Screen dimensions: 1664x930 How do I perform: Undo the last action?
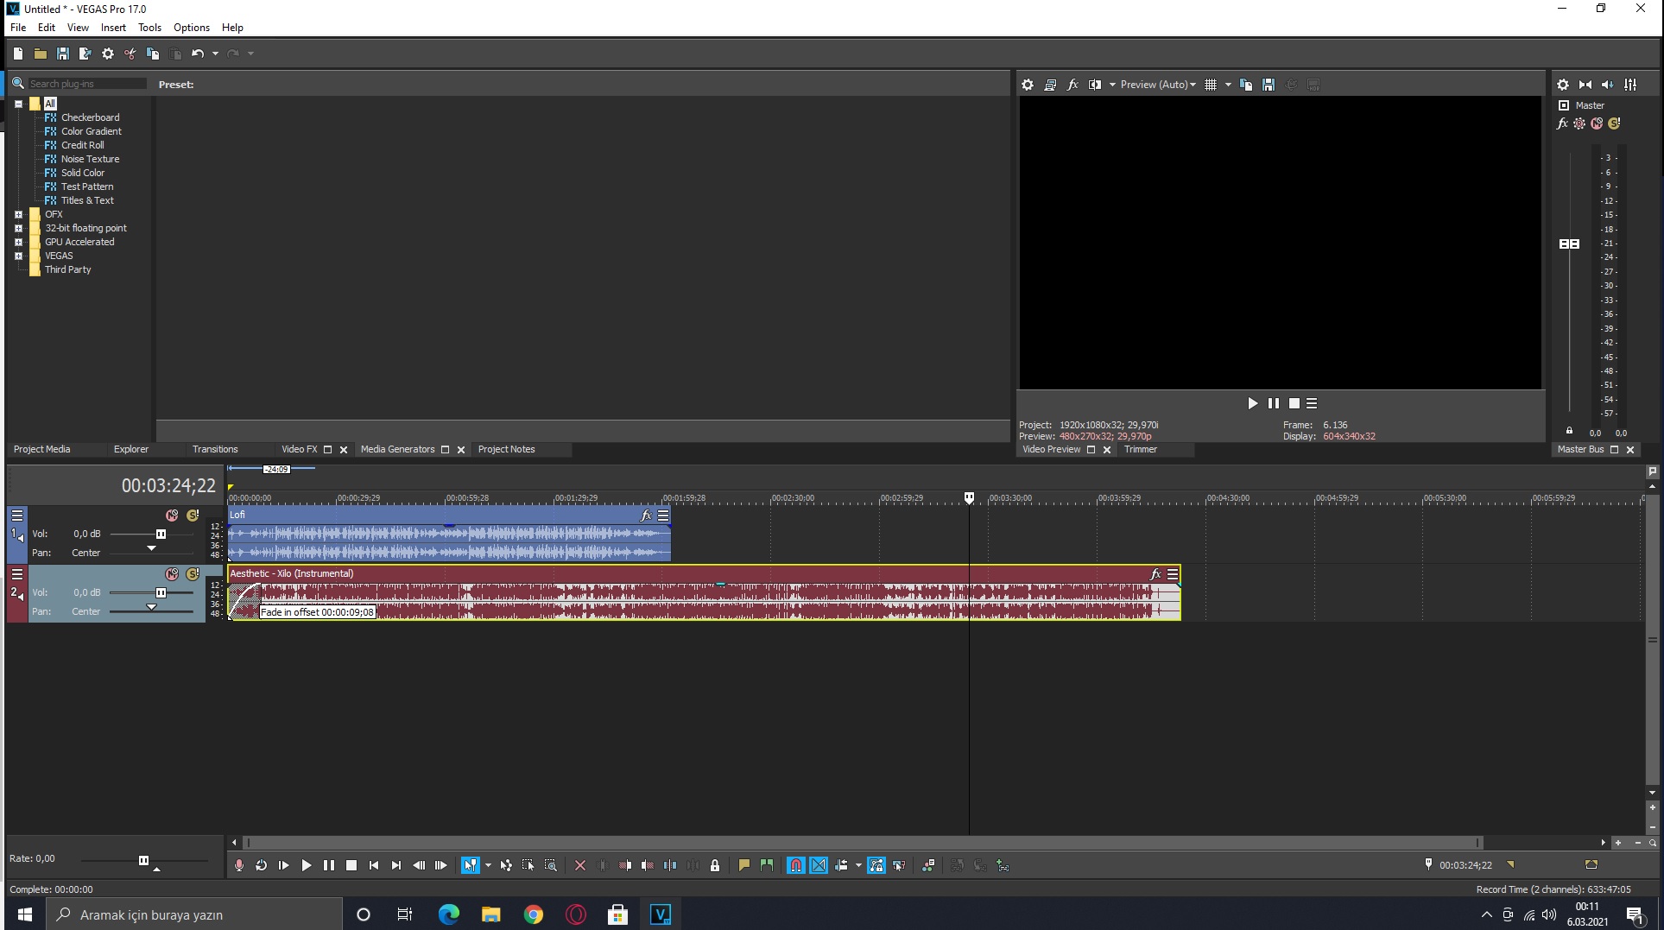[198, 54]
